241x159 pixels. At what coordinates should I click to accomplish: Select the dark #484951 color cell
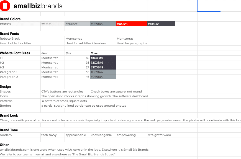point(161,24)
